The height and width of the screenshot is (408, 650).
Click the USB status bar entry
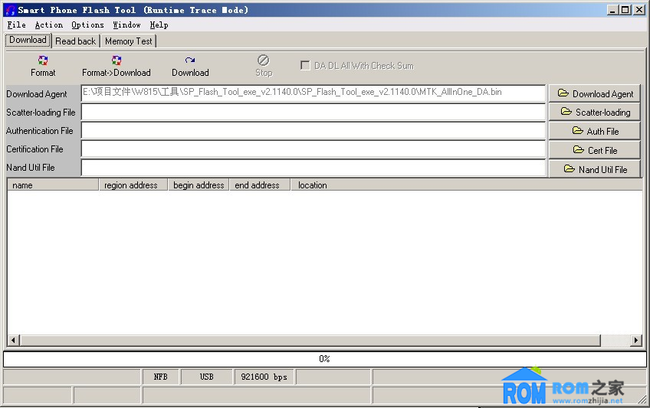coord(206,377)
